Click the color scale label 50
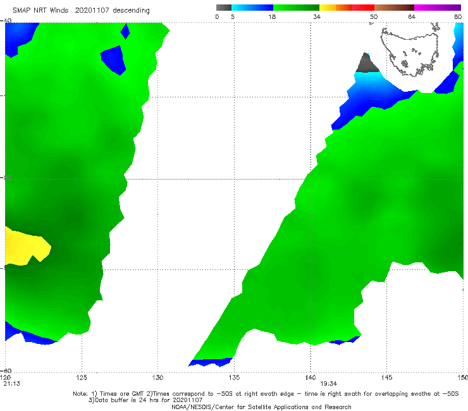The height and width of the screenshot is (411, 468). click(x=374, y=17)
